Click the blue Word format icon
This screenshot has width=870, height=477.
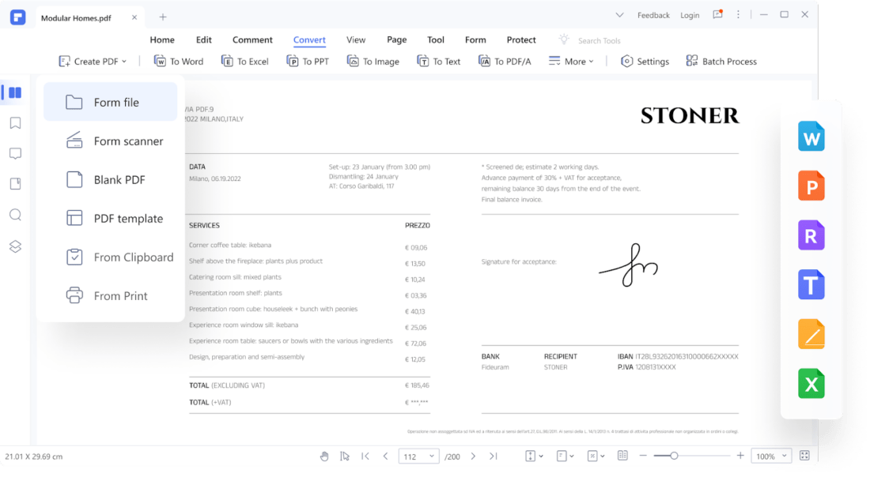(x=811, y=137)
